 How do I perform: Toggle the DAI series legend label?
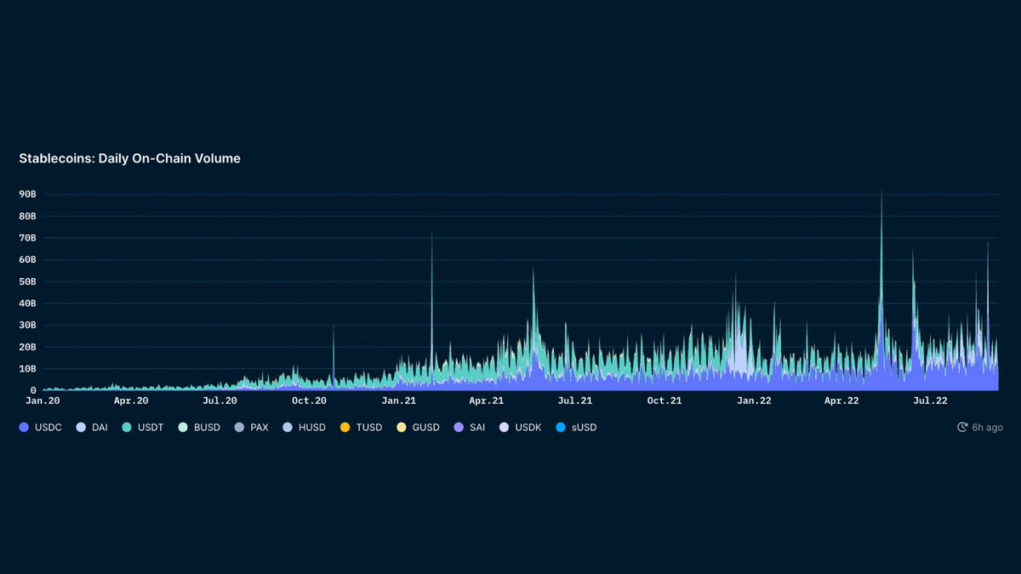coord(101,427)
